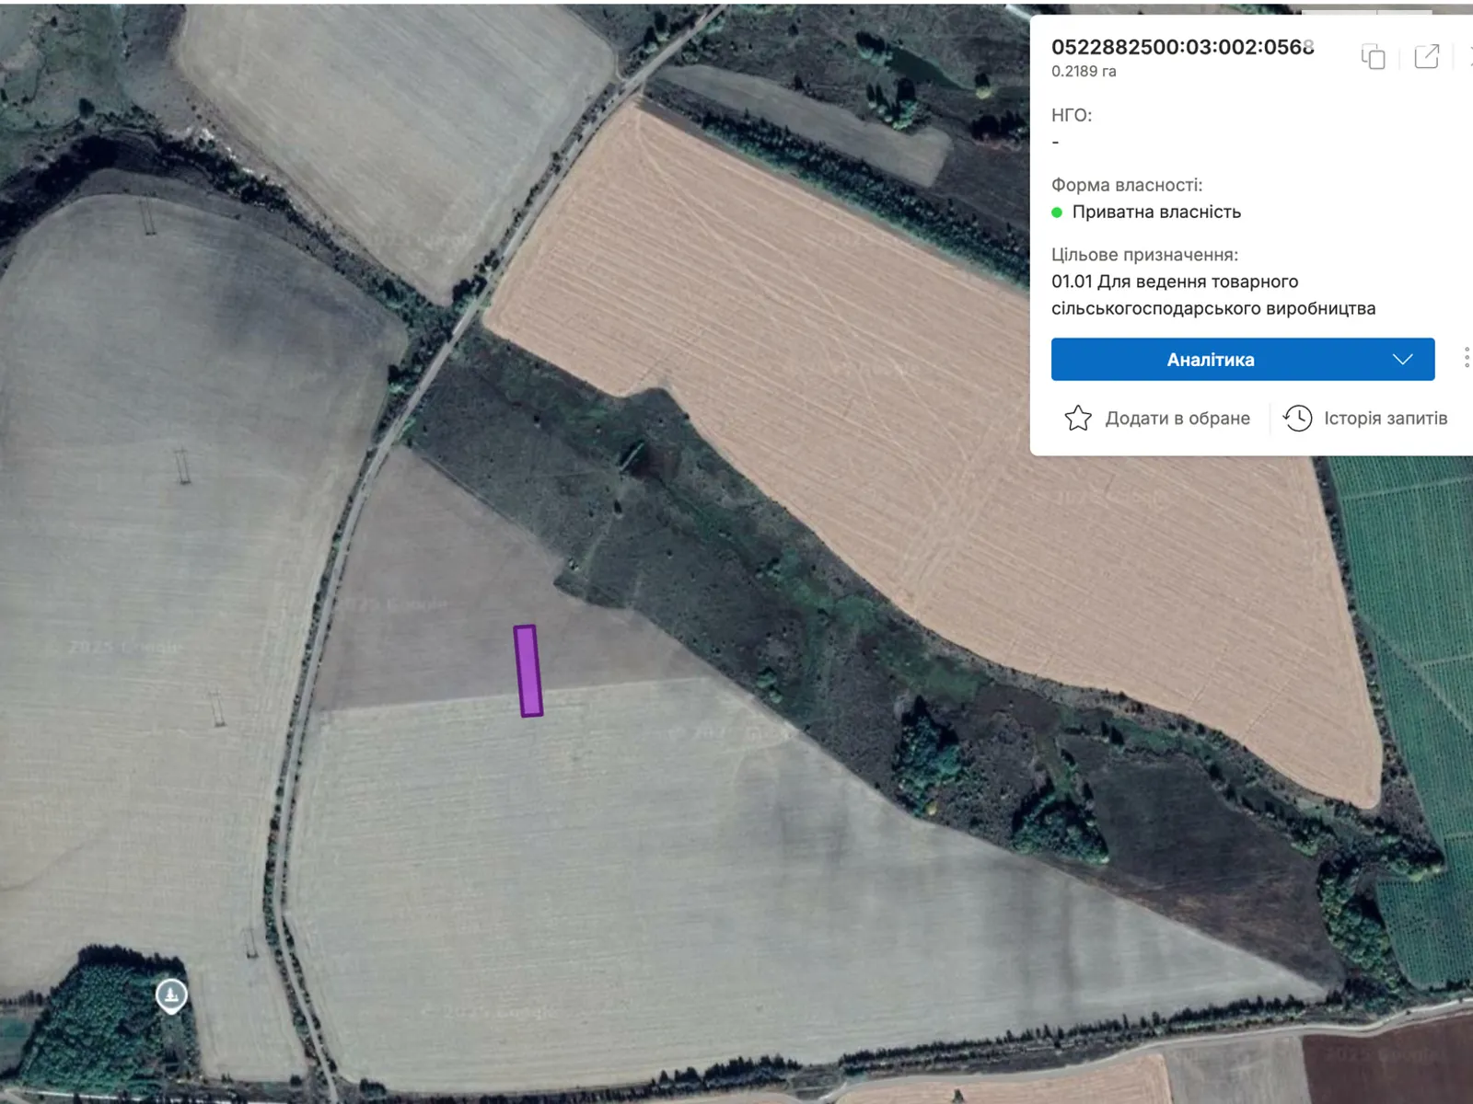1473x1104 pixels.
Task: Click green private ownership status dot
Action: [x=1057, y=213]
